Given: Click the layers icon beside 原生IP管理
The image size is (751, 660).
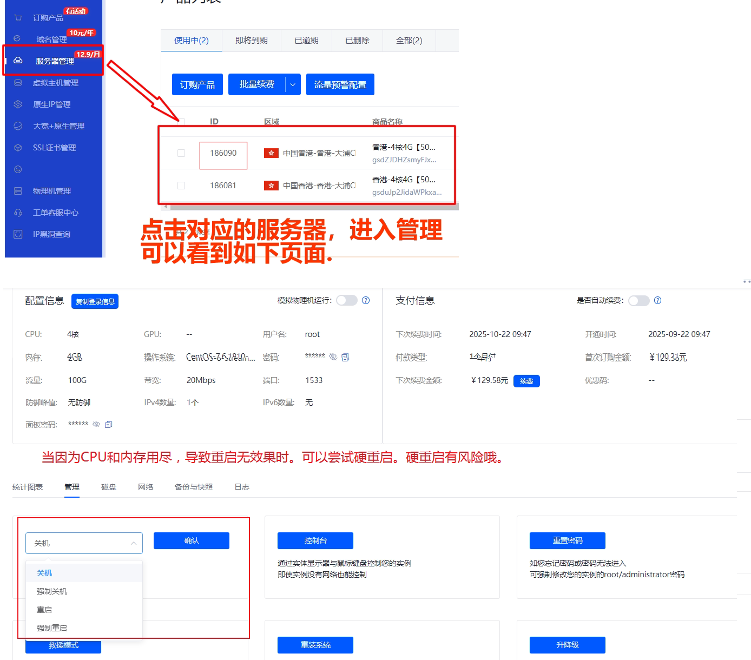Looking at the screenshot, I should pyautogui.click(x=18, y=104).
